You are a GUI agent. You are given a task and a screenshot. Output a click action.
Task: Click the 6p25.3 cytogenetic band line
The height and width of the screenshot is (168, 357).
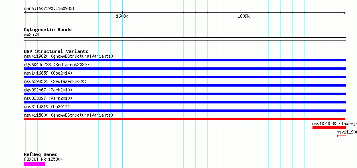pos(185,39)
